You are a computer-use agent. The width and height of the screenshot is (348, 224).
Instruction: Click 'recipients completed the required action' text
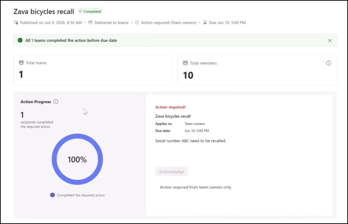pyautogui.click(x=37, y=124)
